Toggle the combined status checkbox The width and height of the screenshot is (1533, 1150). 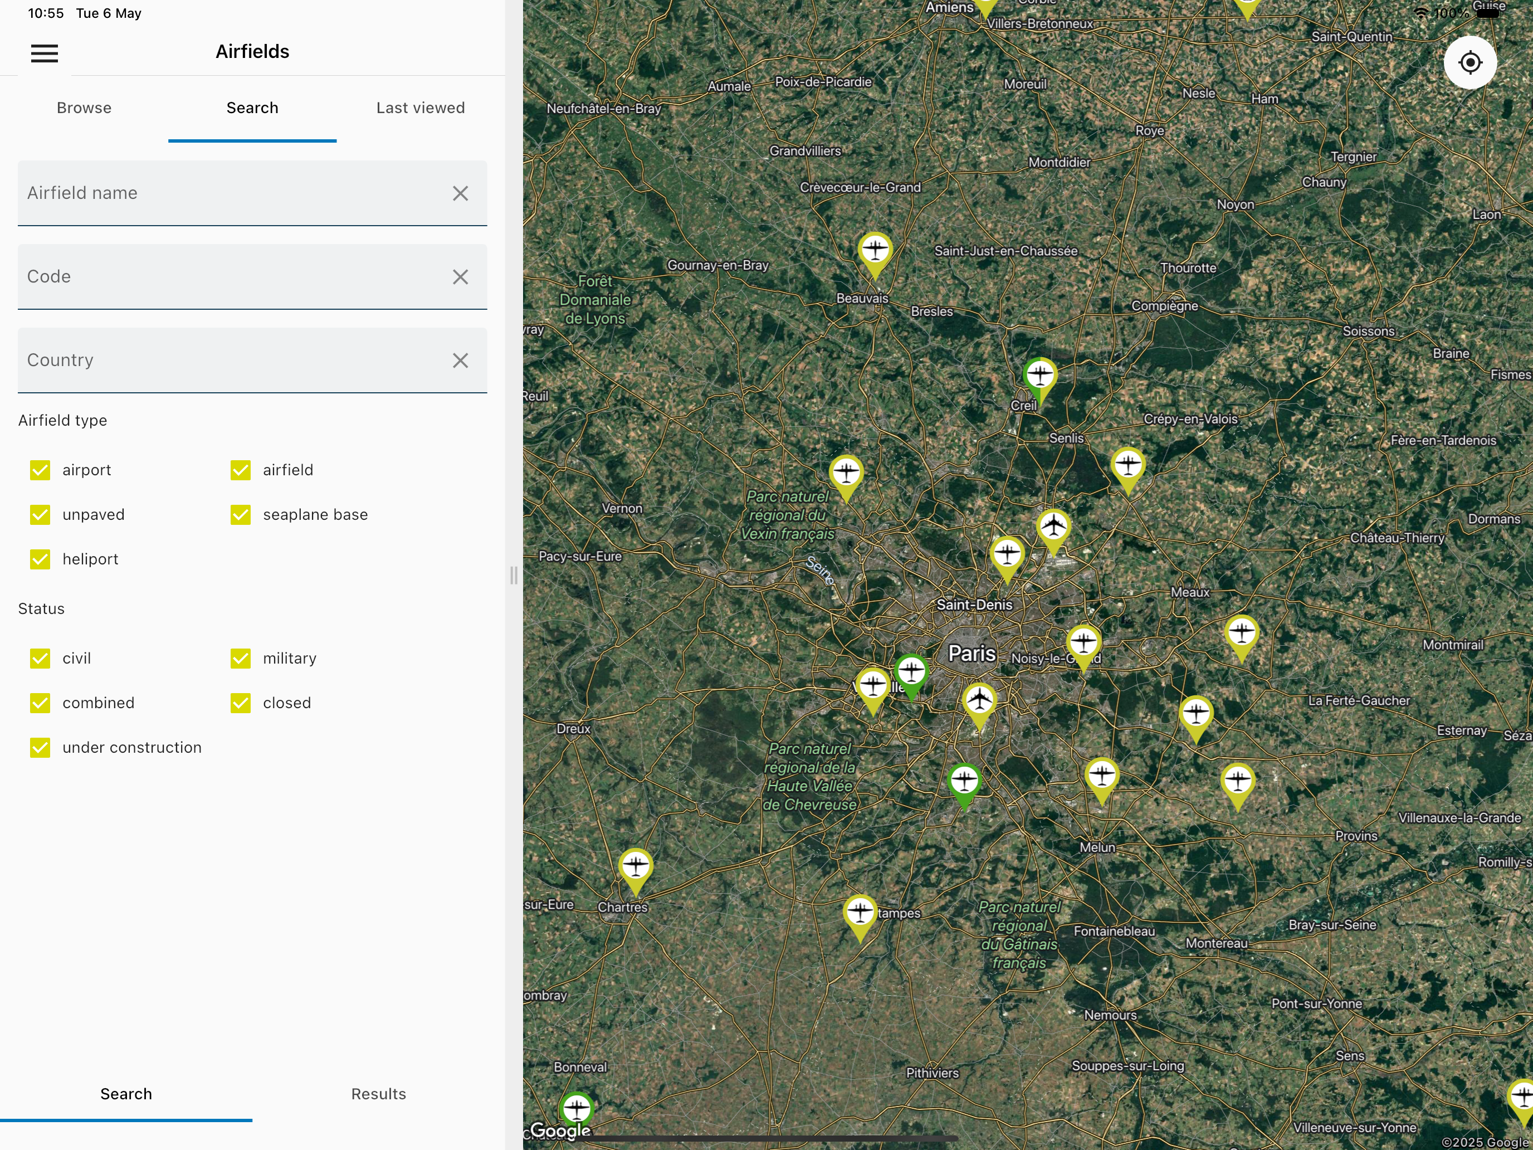40,703
